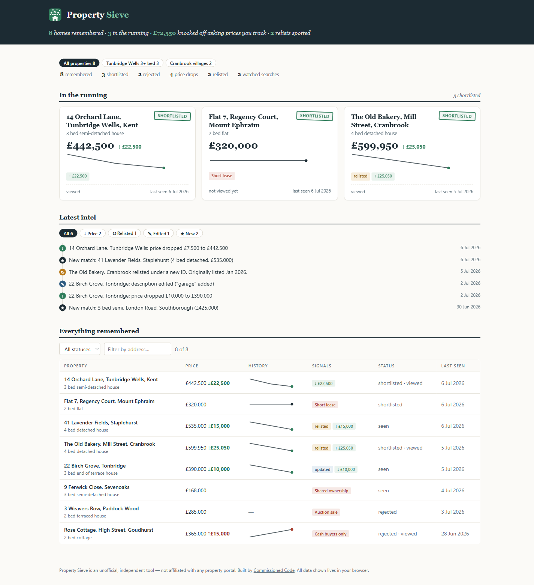
Task: Select the 41 Lavender Fields, Staplehurst row
Action: [270, 426]
